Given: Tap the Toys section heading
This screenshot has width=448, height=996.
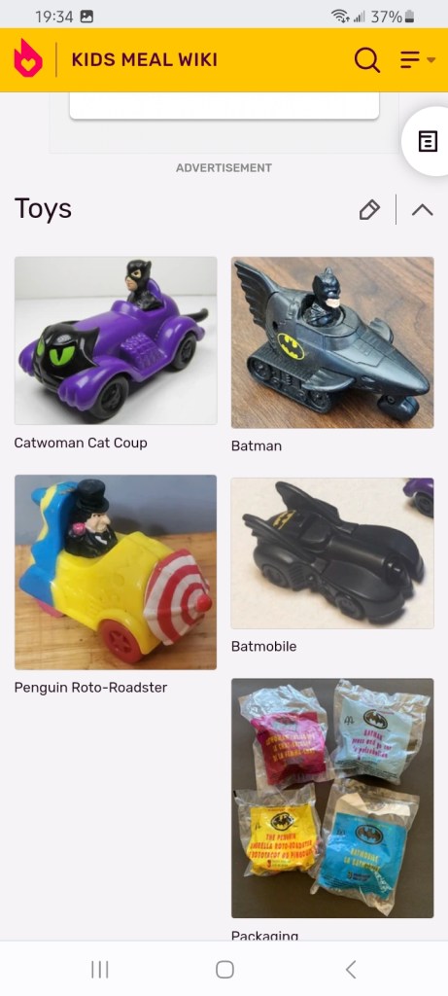Looking at the screenshot, I should tap(43, 208).
